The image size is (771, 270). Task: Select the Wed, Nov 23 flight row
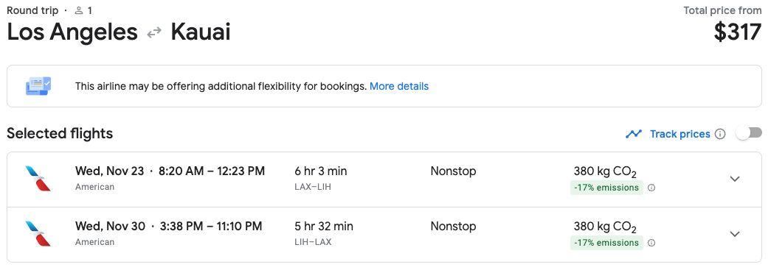click(x=384, y=180)
